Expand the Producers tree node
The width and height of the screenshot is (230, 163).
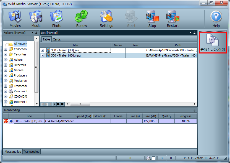[6, 75]
